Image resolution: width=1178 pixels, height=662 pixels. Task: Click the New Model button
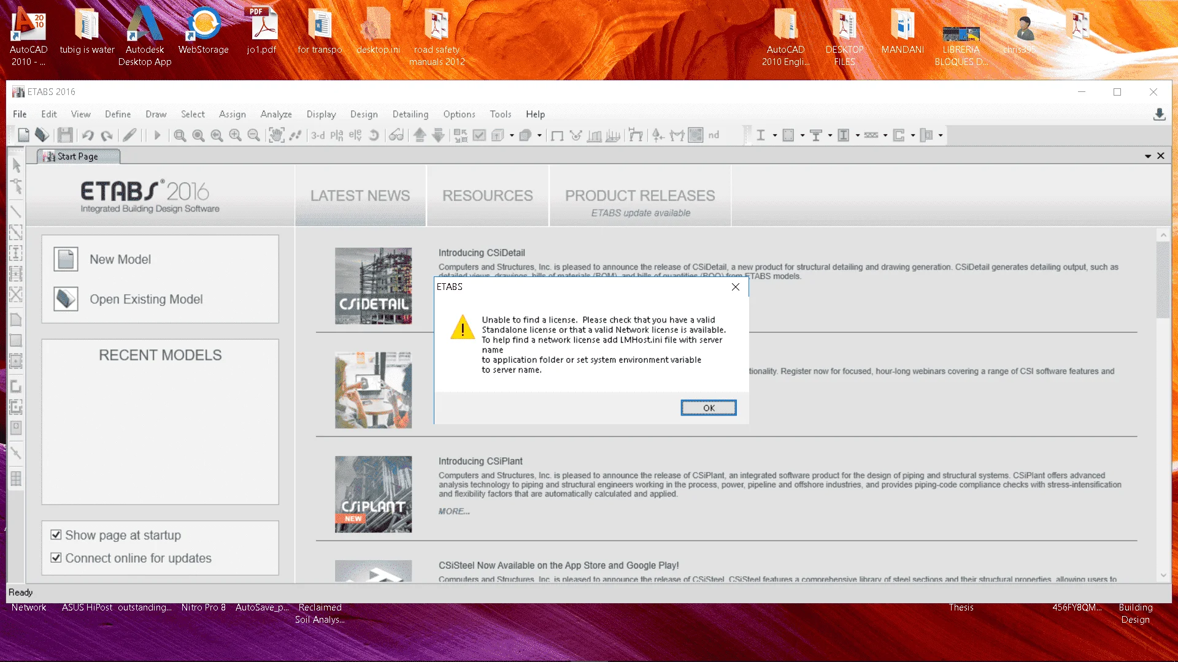102,259
